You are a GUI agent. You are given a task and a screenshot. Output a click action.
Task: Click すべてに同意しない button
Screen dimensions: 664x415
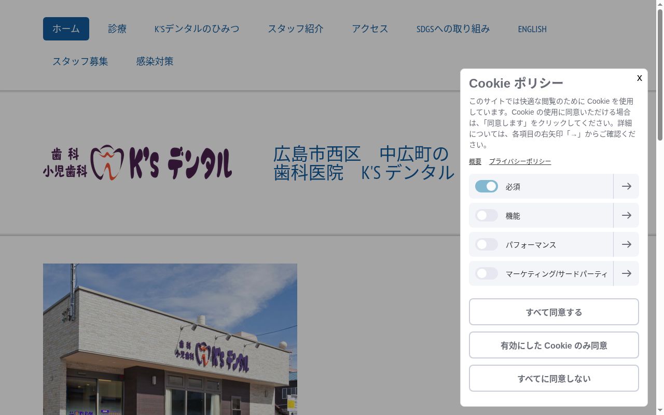coord(554,378)
